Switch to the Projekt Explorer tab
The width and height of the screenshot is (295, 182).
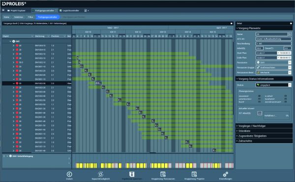(16, 10)
